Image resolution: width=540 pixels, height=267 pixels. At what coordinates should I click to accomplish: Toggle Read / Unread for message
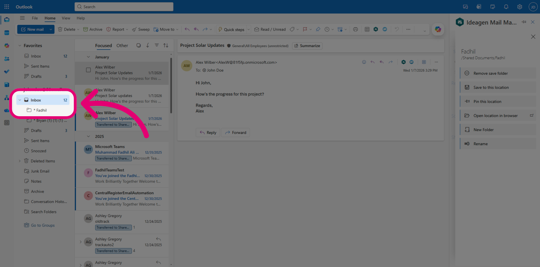point(270,29)
